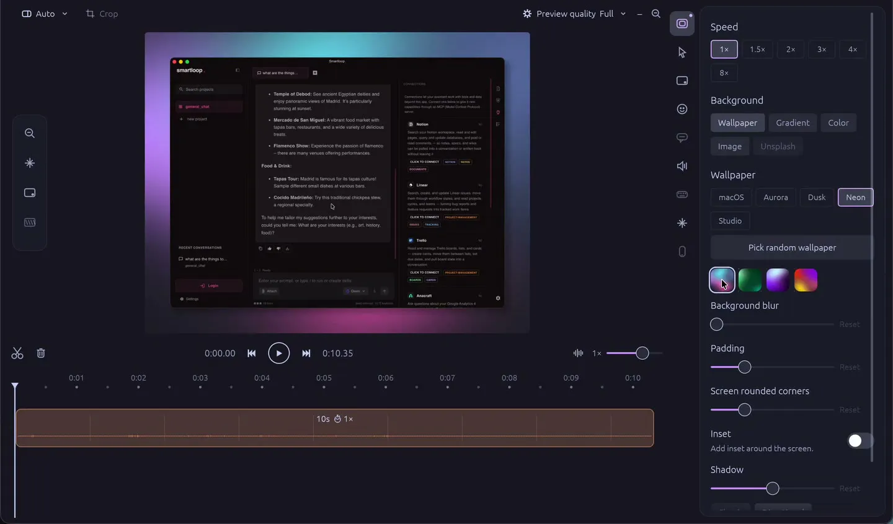Set speed to 8×

click(x=724, y=72)
